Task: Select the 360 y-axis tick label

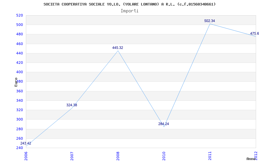Action: [x=19, y=91]
